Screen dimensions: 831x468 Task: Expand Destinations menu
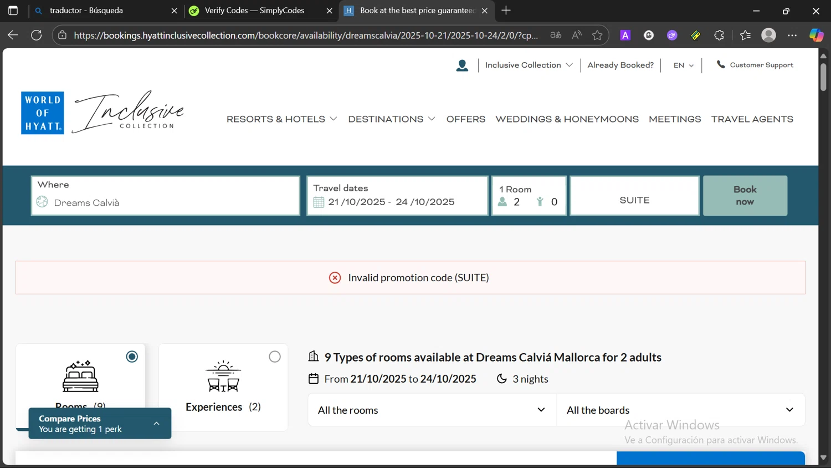[392, 119]
